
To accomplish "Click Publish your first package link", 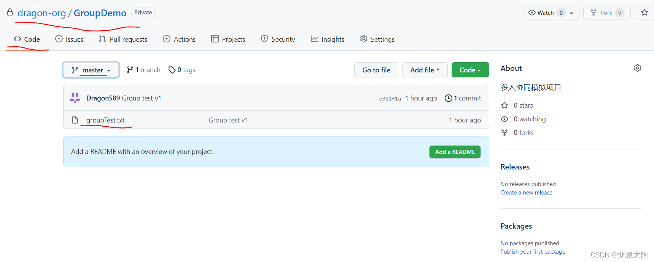I will [x=533, y=252].
